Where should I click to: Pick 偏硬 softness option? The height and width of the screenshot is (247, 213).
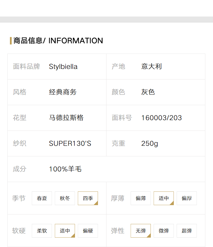point(88,230)
